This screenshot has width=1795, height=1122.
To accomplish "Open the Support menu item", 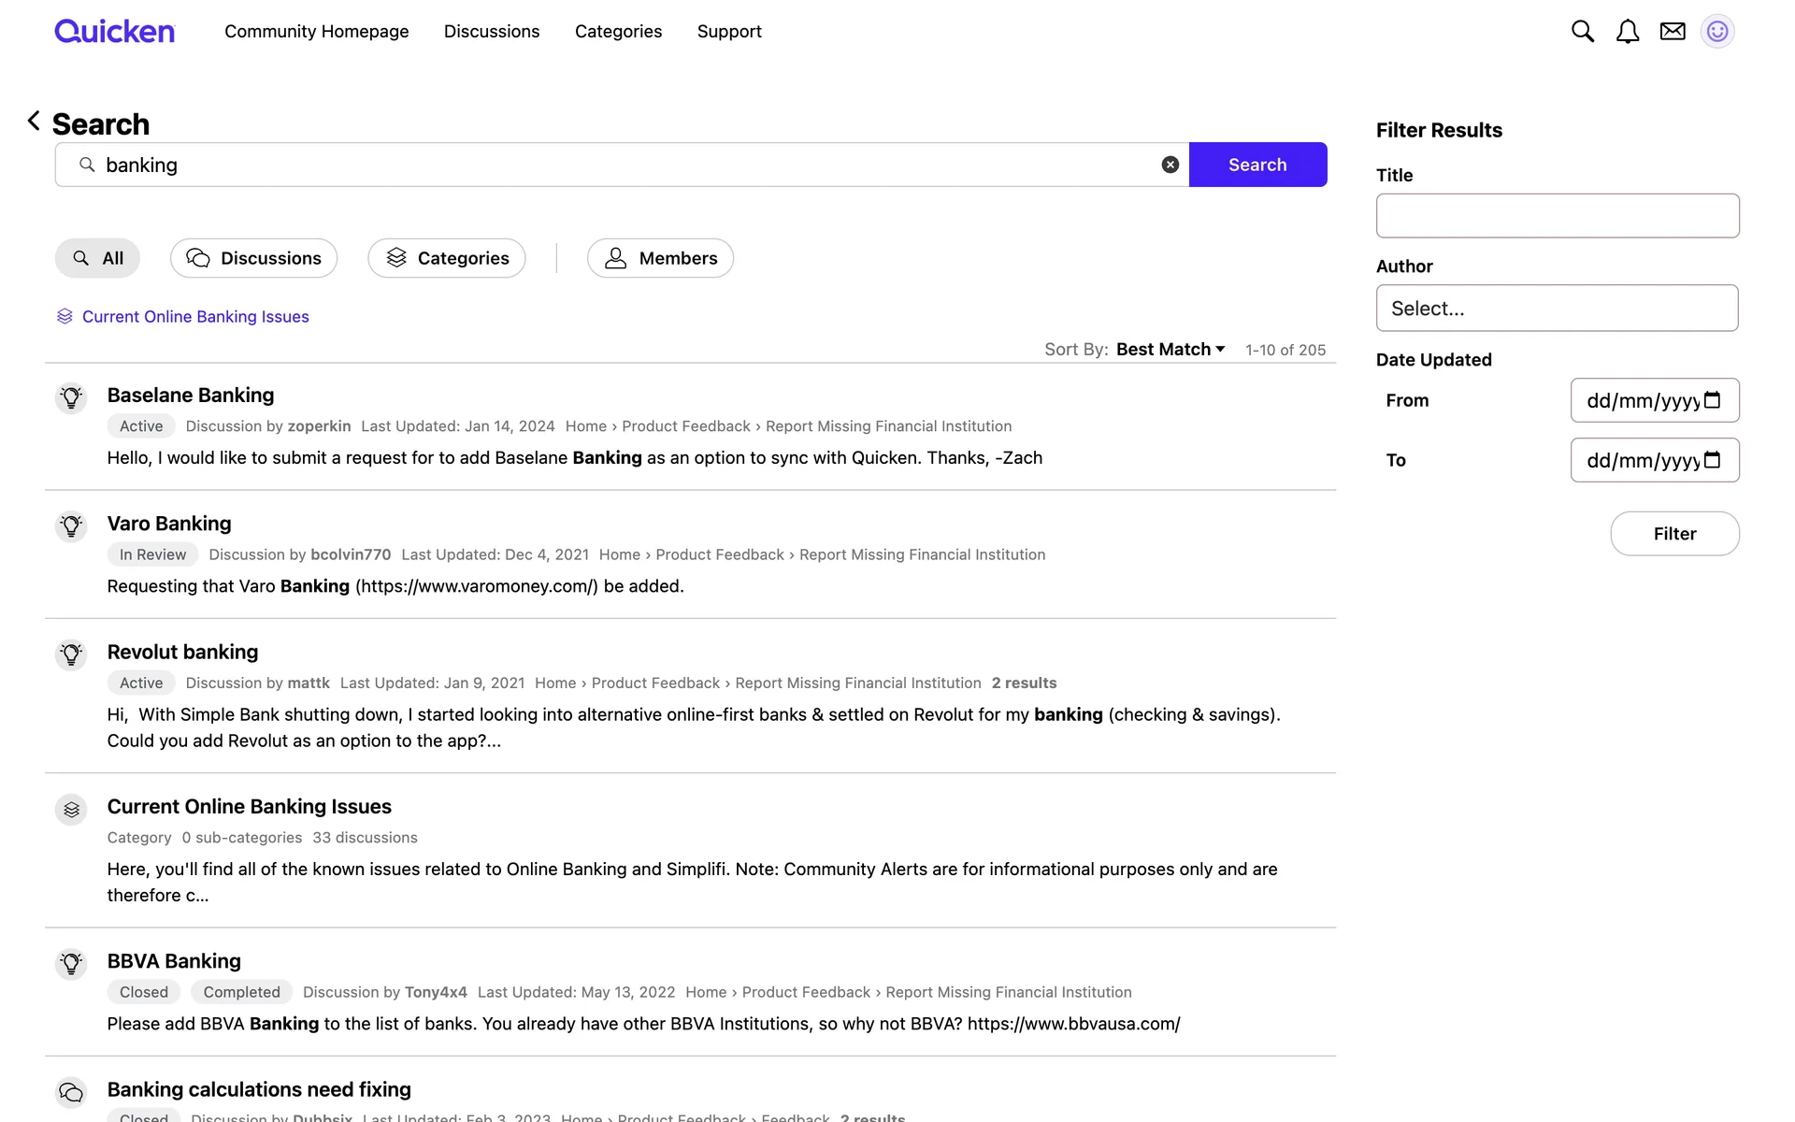I will tap(729, 32).
